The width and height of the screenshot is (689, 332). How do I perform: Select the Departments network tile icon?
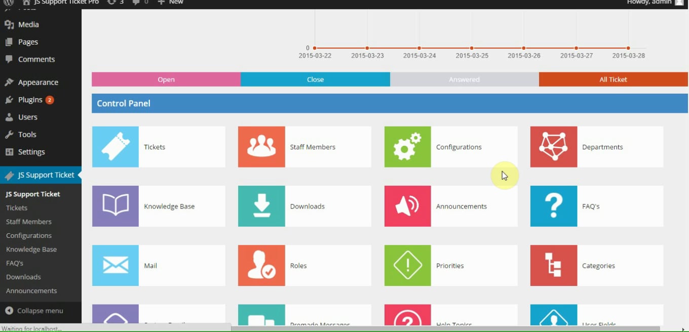coord(554,147)
